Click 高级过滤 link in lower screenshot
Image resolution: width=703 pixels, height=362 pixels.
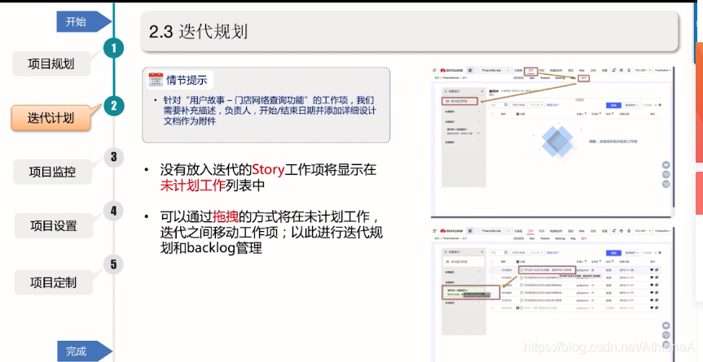point(553,252)
